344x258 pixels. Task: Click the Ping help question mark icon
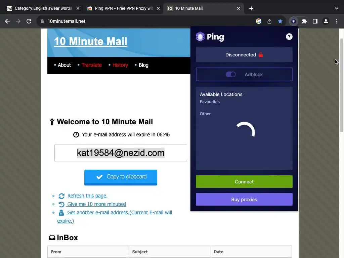tap(289, 37)
